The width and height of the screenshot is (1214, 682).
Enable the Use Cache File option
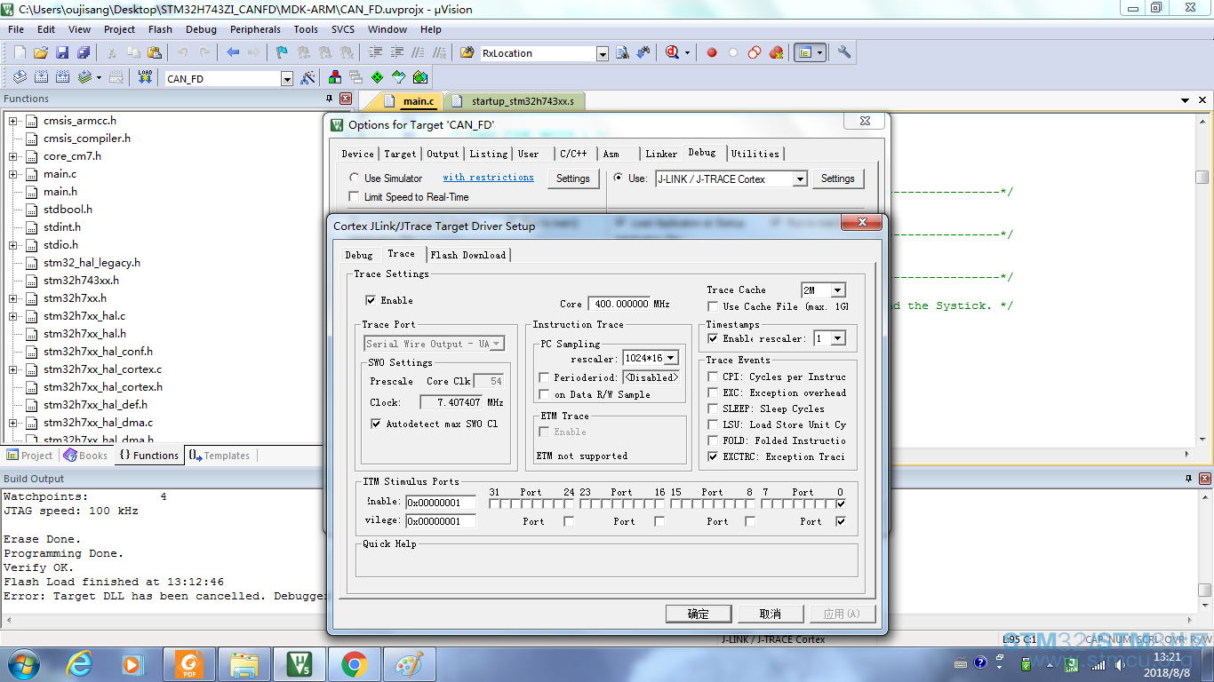coord(713,306)
